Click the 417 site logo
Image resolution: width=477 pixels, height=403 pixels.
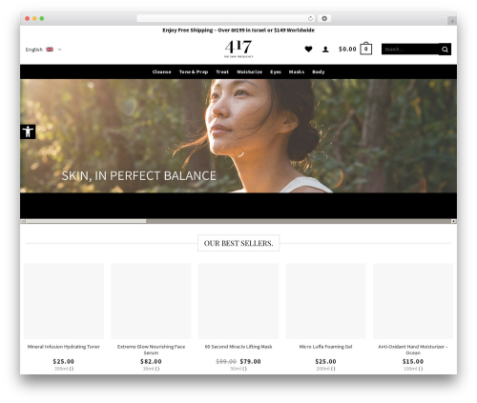[238, 49]
